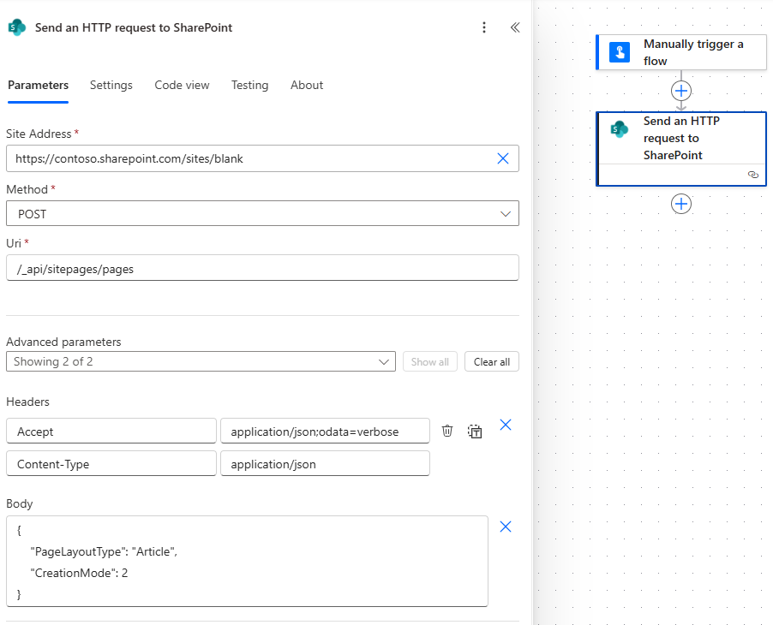Screen dimensions: 773x625
Task: Click inside the Body JSON editor
Action: [x=247, y=562]
